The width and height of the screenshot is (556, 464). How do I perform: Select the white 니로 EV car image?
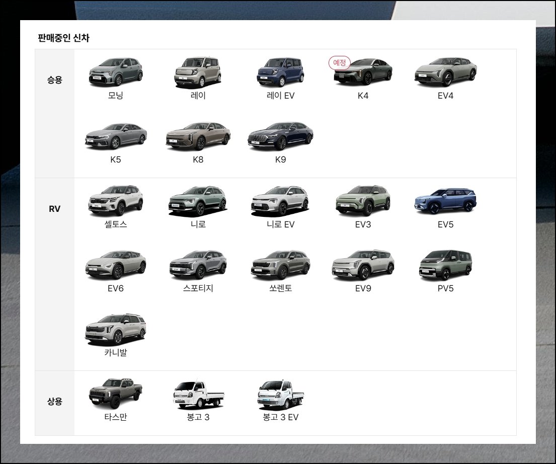click(280, 201)
